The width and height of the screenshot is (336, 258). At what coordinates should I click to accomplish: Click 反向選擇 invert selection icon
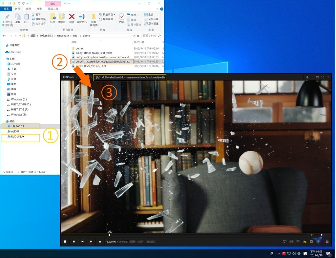(x=146, y=24)
